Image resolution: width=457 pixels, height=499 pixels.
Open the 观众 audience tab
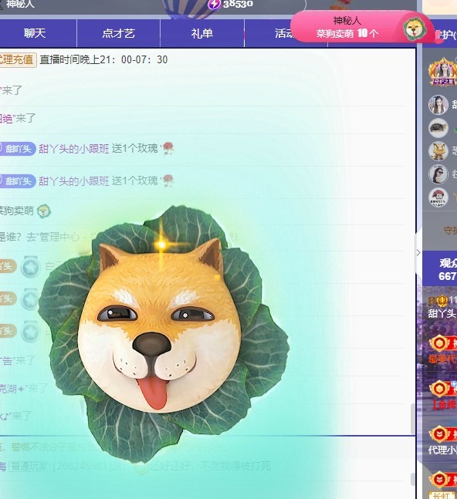[440, 269]
